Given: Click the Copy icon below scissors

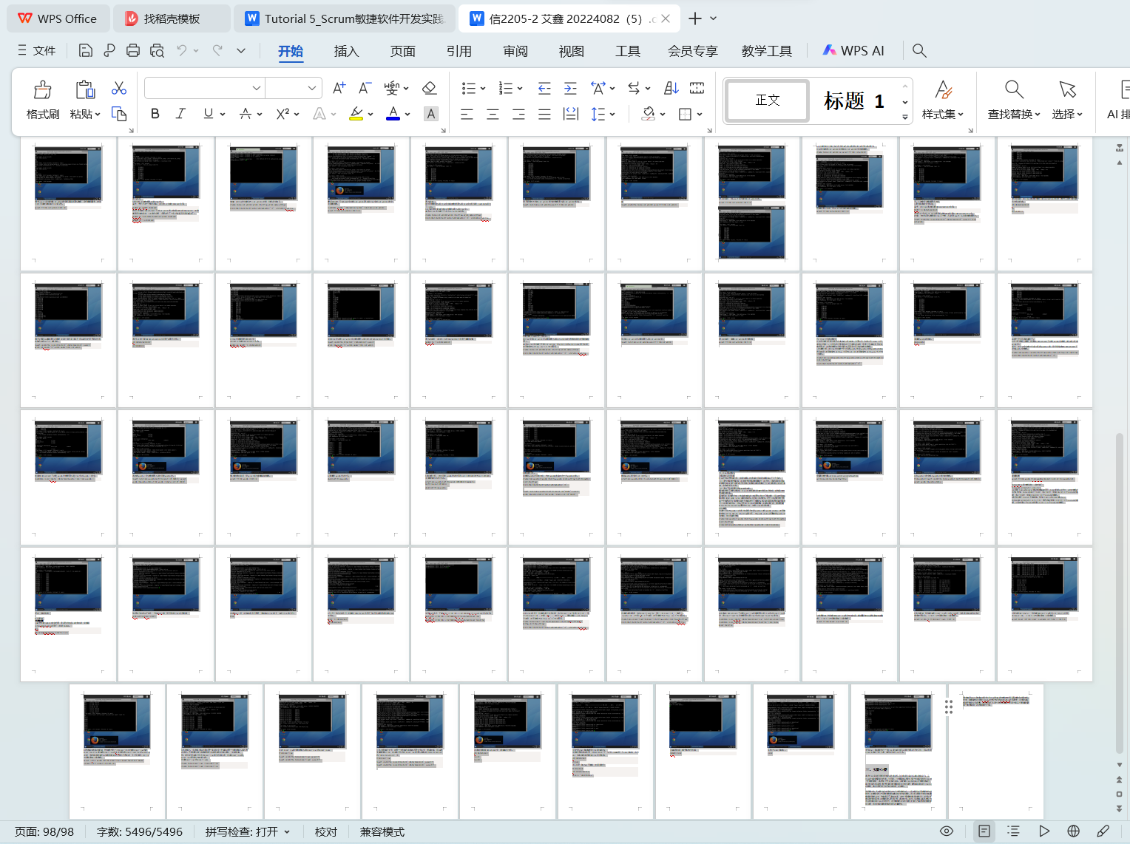Looking at the screenshot, I should 119,114.
